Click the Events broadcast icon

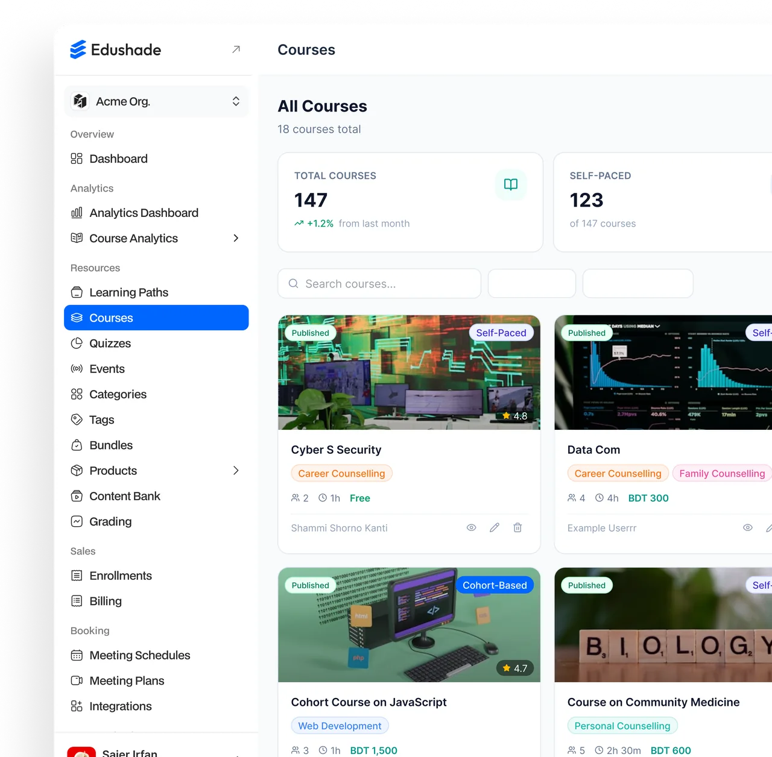point(77,369)
